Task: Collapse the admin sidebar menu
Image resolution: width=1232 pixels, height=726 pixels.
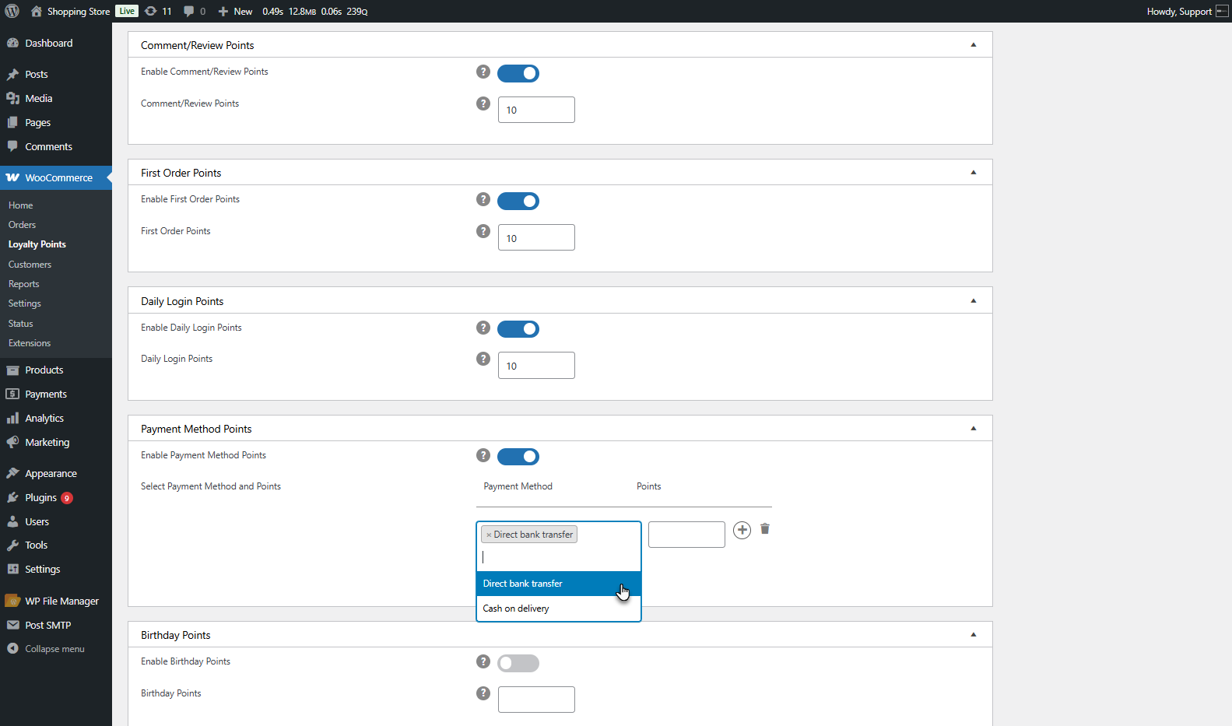Action: click(x=56, y=649)
